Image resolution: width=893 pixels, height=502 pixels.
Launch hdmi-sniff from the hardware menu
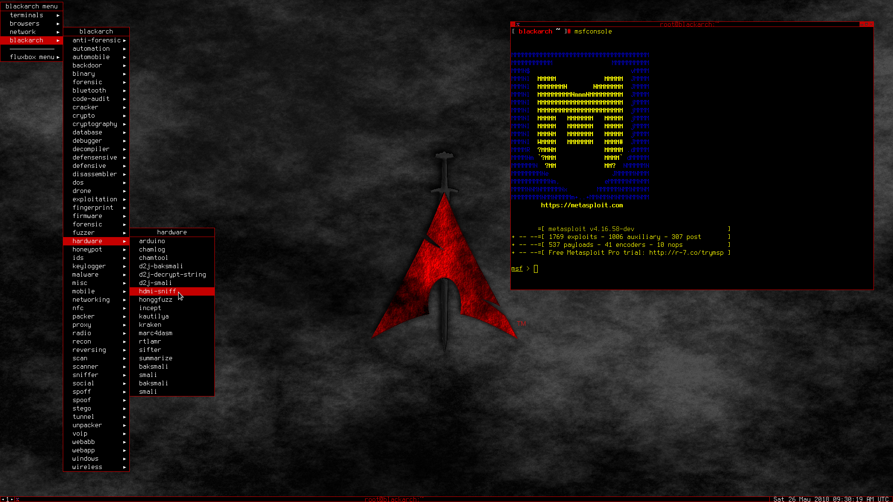(x=157, y=291)
